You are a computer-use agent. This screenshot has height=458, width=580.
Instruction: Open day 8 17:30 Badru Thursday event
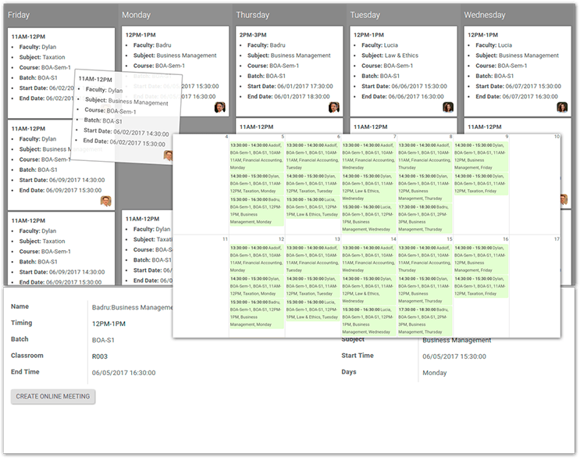click(x=425, y=218)
